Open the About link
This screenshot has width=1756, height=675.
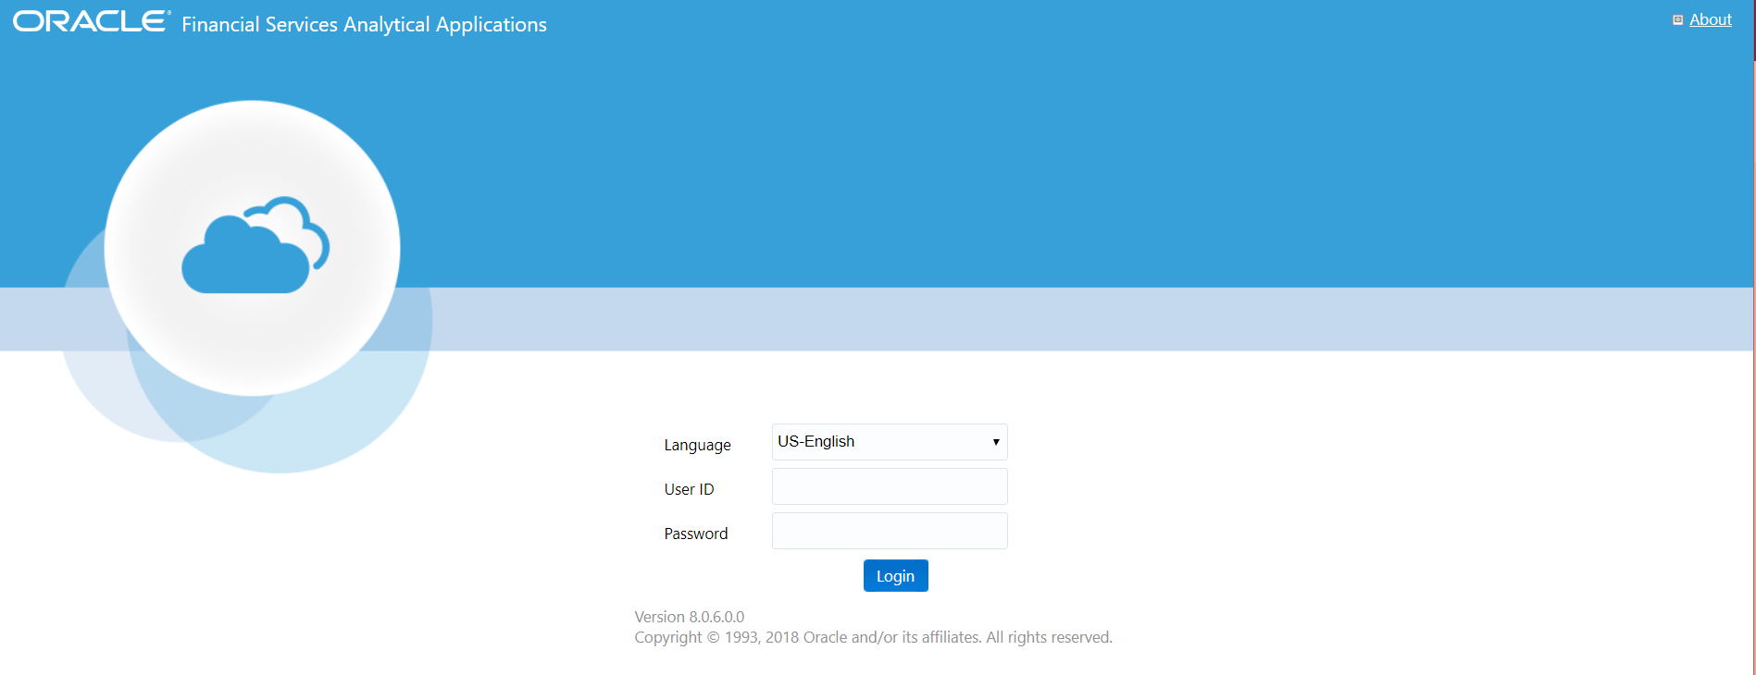pyautogui.click(x=1710, y=19)
